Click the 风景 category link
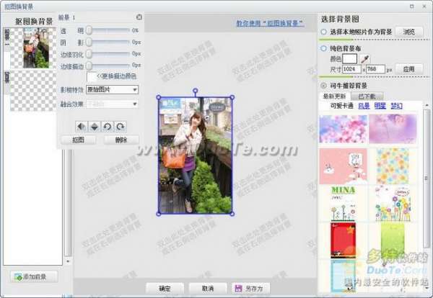 pyautogui.click(x=363, y=106)
